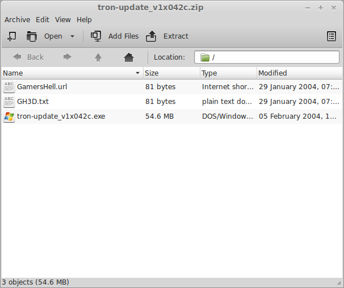344x288 pixels.
Task: Minimize the archive manager window
Action: 308,8
